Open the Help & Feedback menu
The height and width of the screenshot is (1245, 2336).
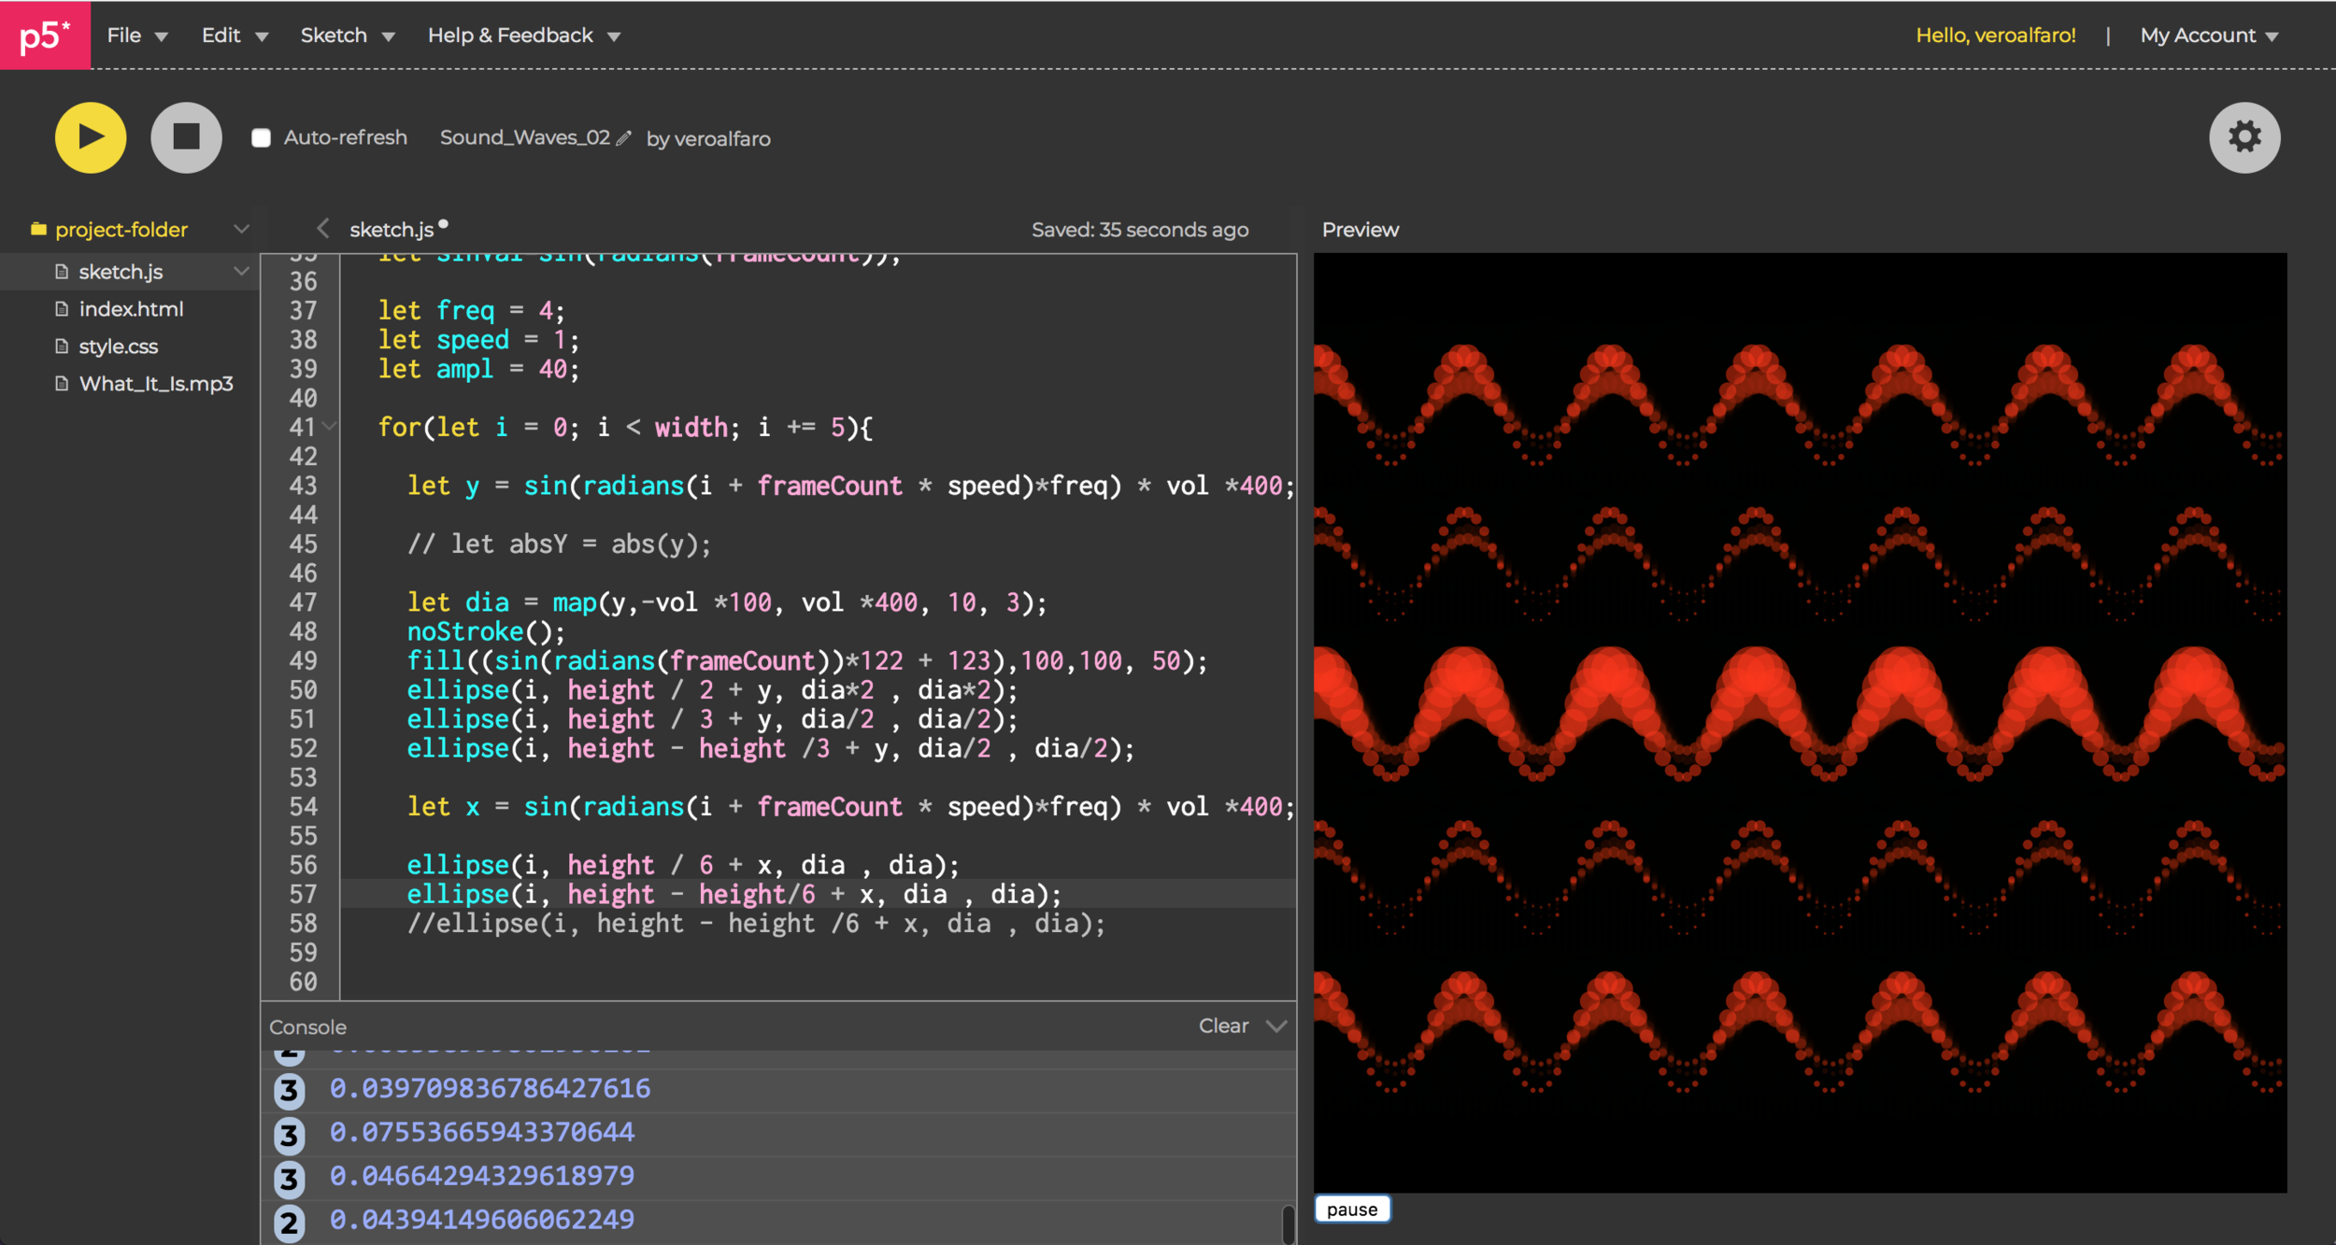524,35
